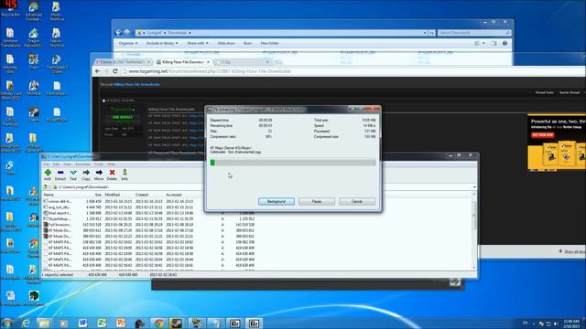Switch to the 7-Zip browser tab
This screenshot has height=329, width=586.
pyautogui.click(x=243, y=62)
